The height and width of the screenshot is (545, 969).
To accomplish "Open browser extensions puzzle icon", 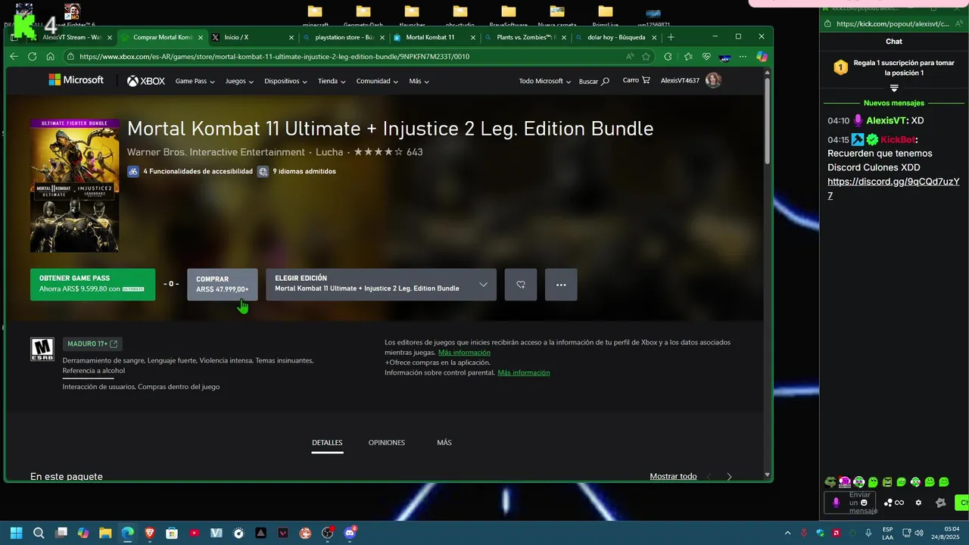I will (668, 57).
